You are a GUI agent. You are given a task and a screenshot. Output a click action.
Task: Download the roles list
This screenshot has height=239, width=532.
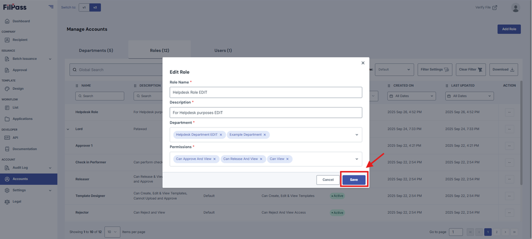click(x=504, y=69)
